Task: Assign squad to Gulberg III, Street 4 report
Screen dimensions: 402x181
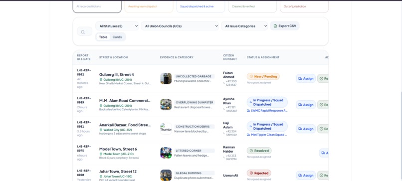Action: 306,78
